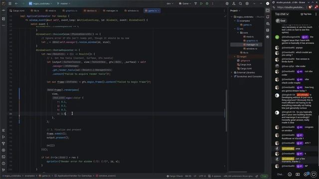Screen dimensions: 319x179
Task: Open Search Everywhere magnifier
Action: [240, 3]
